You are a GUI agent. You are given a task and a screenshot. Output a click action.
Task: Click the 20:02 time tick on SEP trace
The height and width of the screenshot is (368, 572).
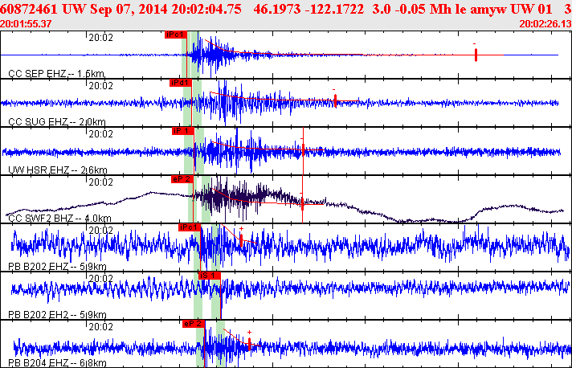100,37
